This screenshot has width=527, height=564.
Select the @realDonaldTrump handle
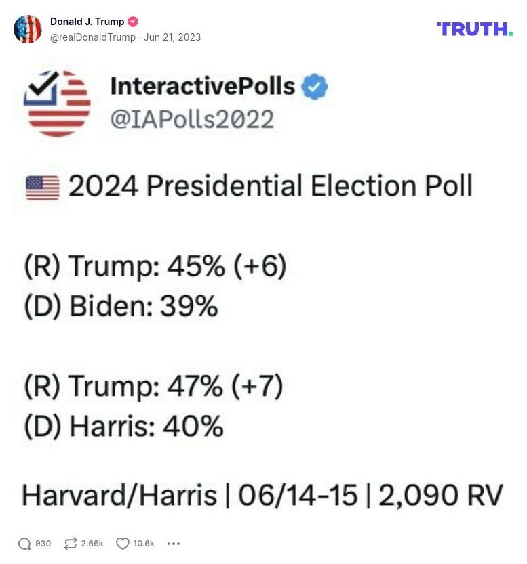click(x=92, y=38)
